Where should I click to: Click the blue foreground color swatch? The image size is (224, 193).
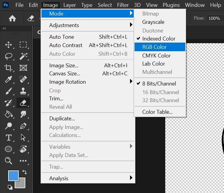click(13, 175)
